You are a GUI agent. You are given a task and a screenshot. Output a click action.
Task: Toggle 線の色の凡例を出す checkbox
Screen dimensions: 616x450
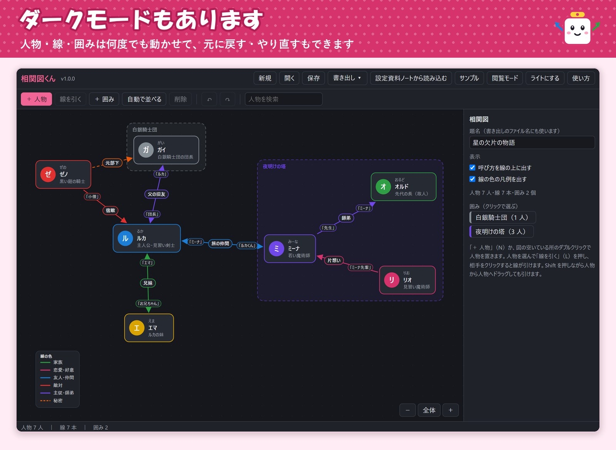(472, 179)
